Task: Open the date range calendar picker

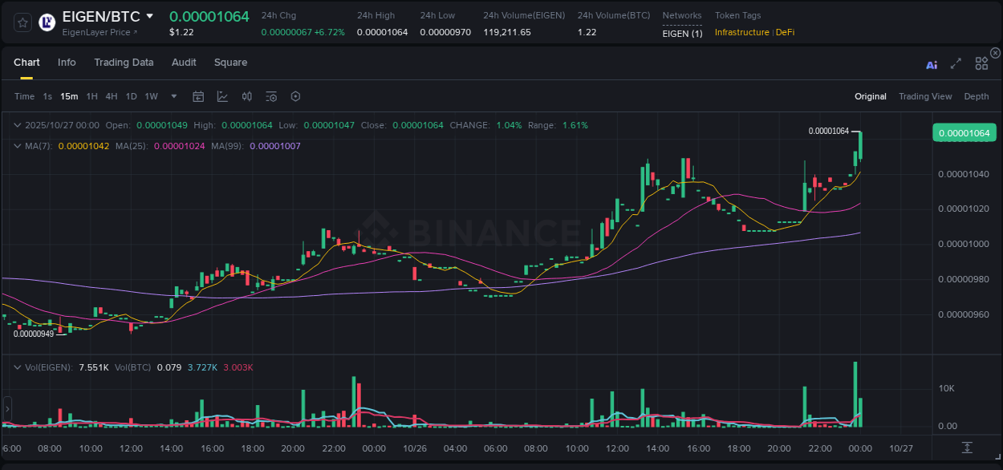Action: tap(198, 96)
